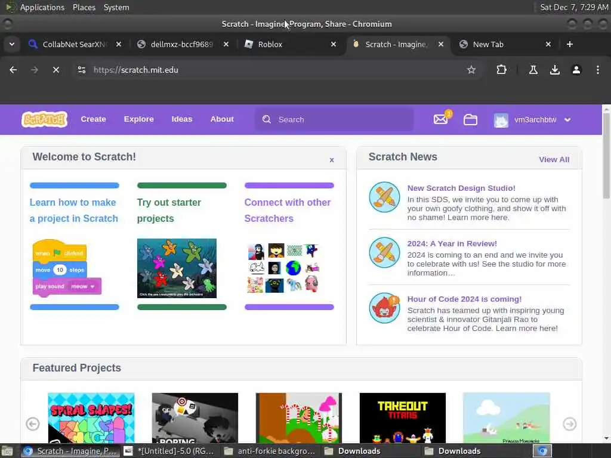The width and height of the screenshot is (611, 458).
Task: Click Try out starter projects link
Action: tap(169, 211)
